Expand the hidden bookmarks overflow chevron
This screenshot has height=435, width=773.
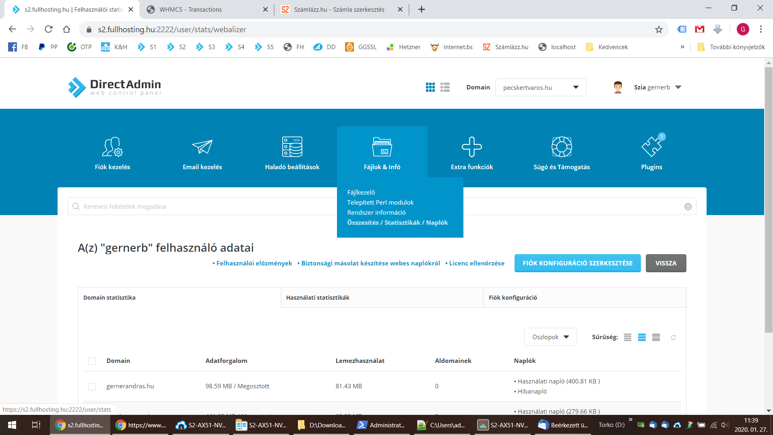[x=682, y=47]
